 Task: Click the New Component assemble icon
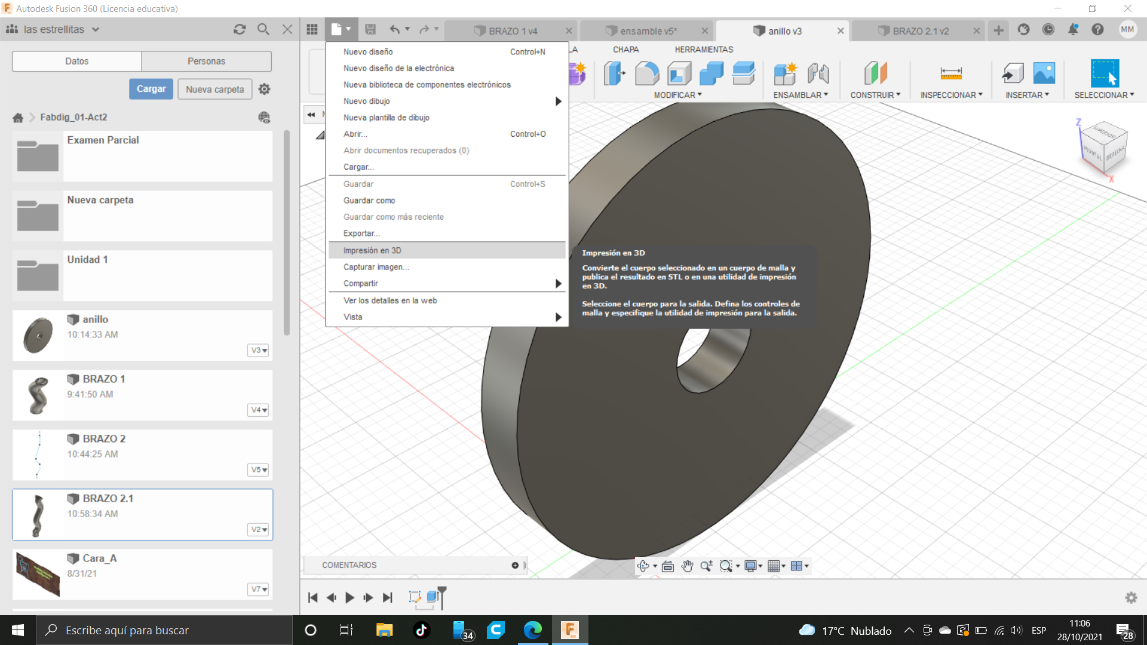coord(785,73)
